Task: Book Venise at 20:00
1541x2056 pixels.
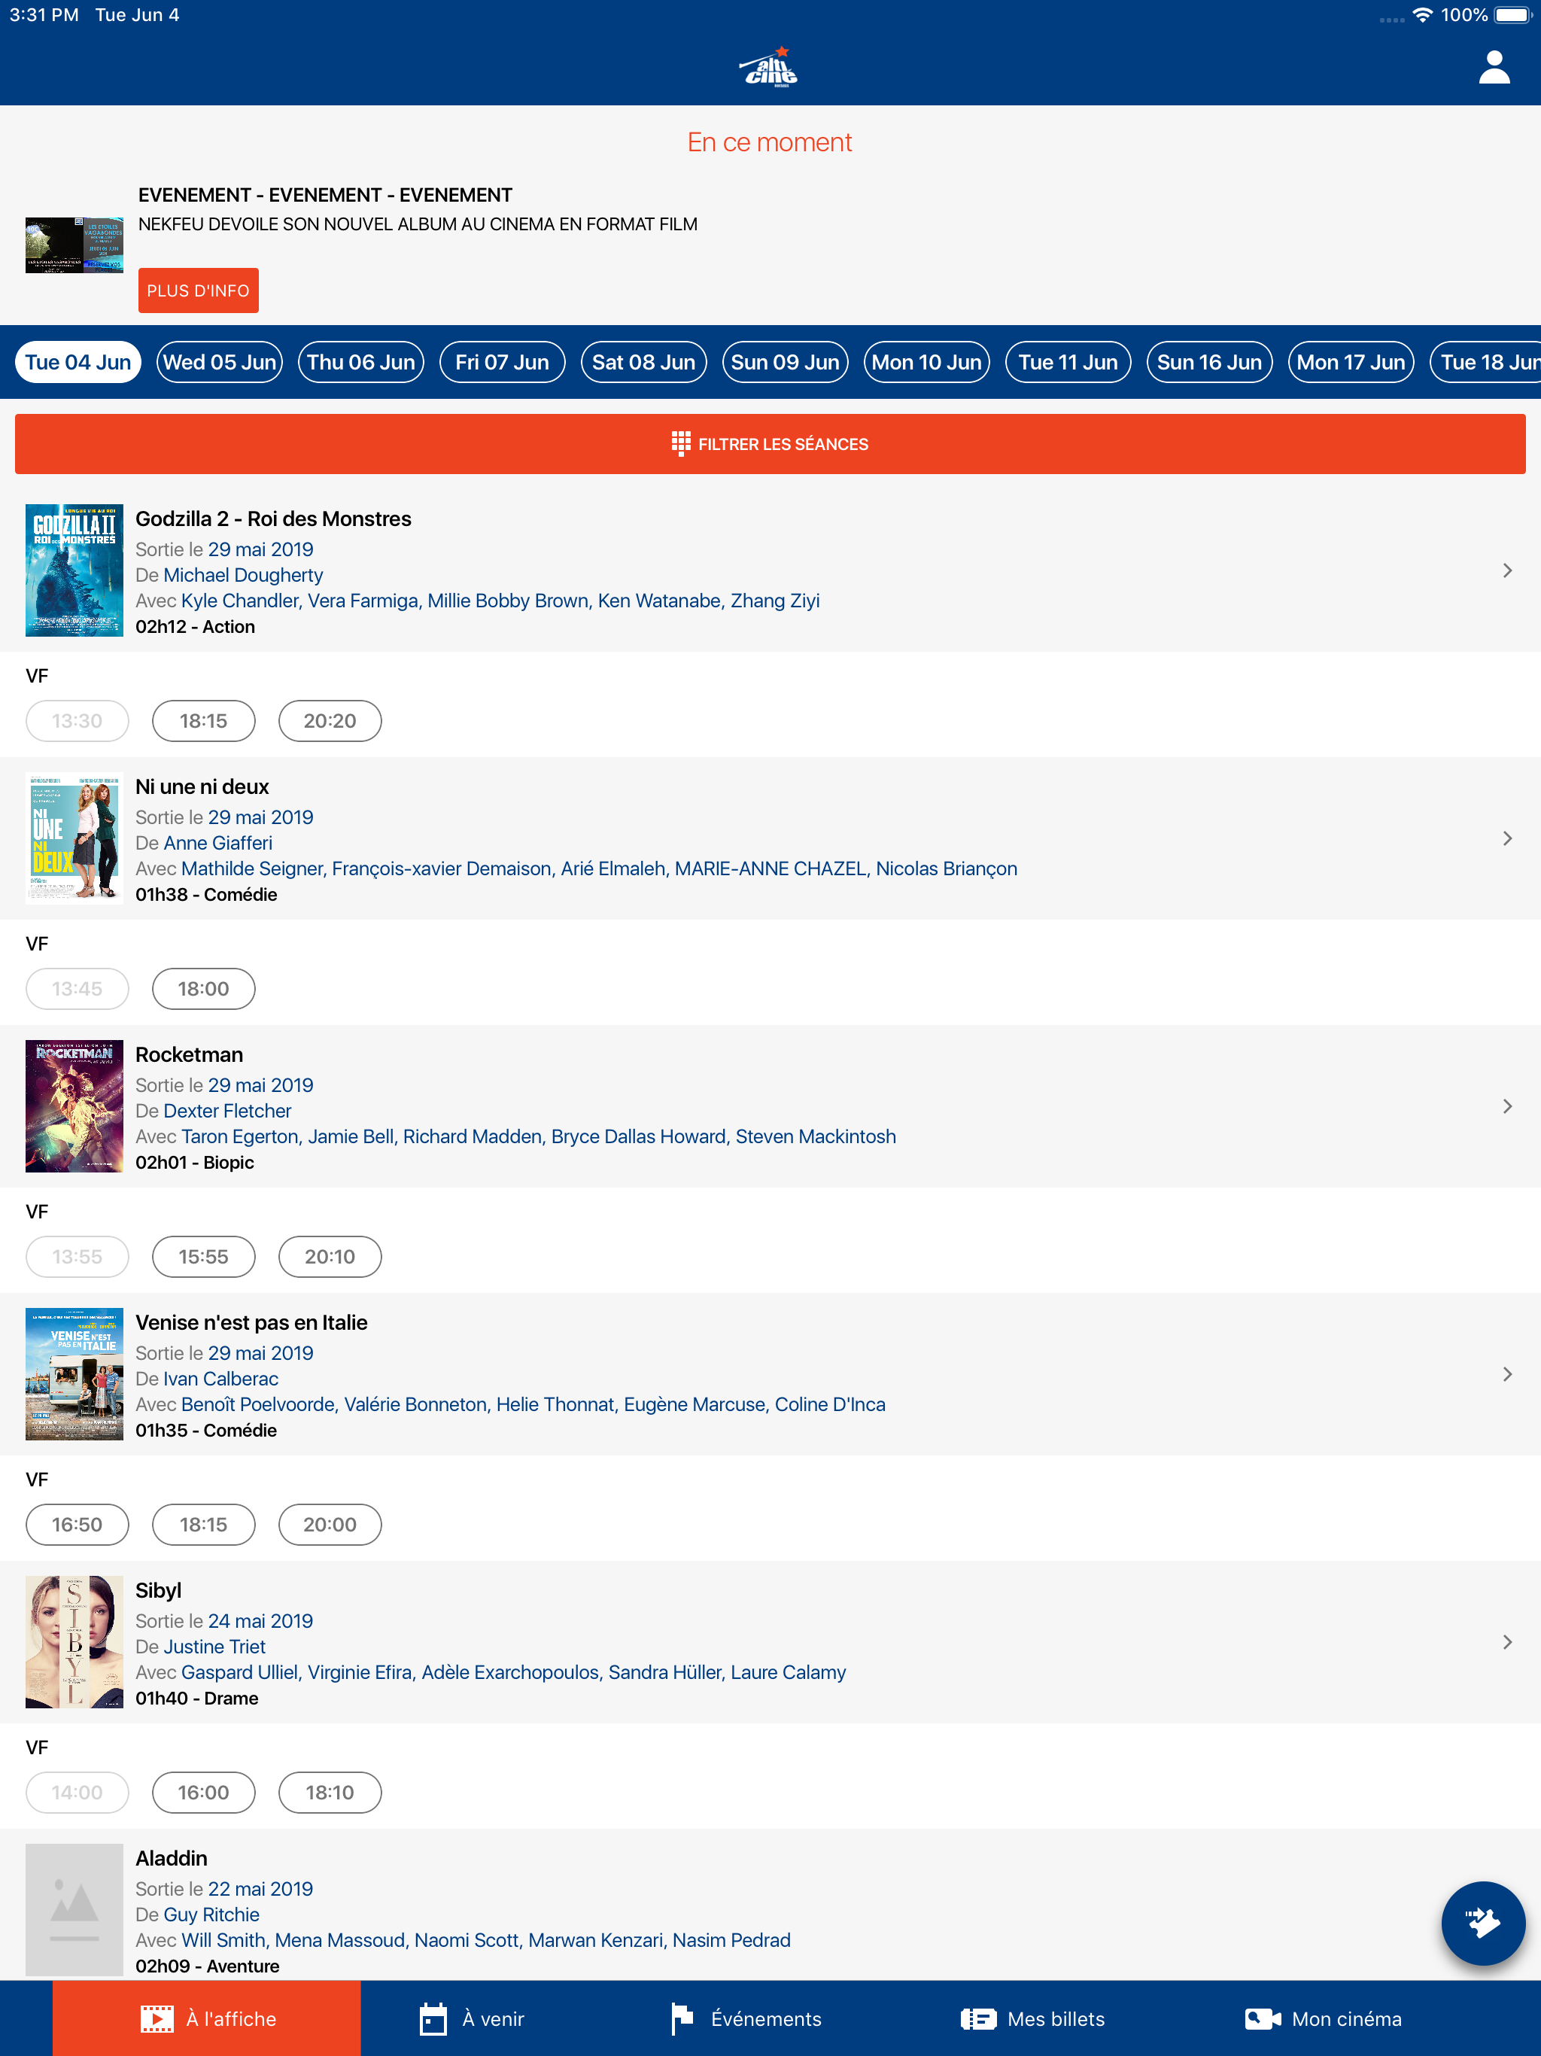Action: (330, 1523)
